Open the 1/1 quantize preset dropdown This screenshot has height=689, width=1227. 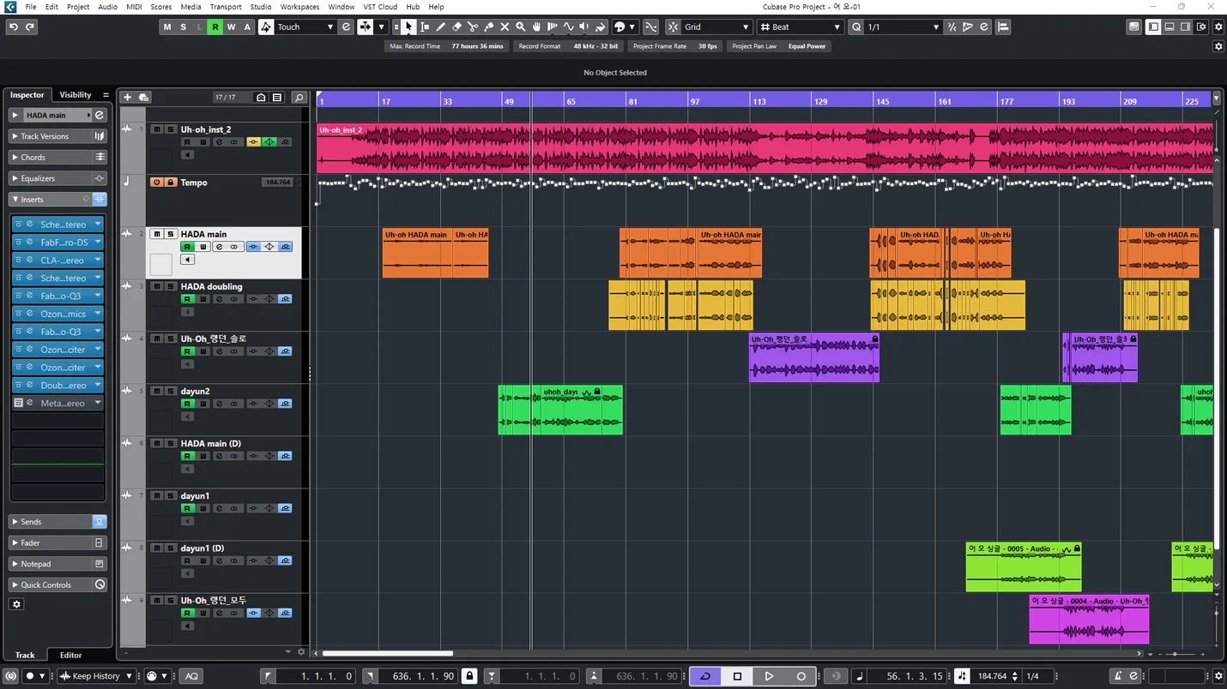coord(904,27)
